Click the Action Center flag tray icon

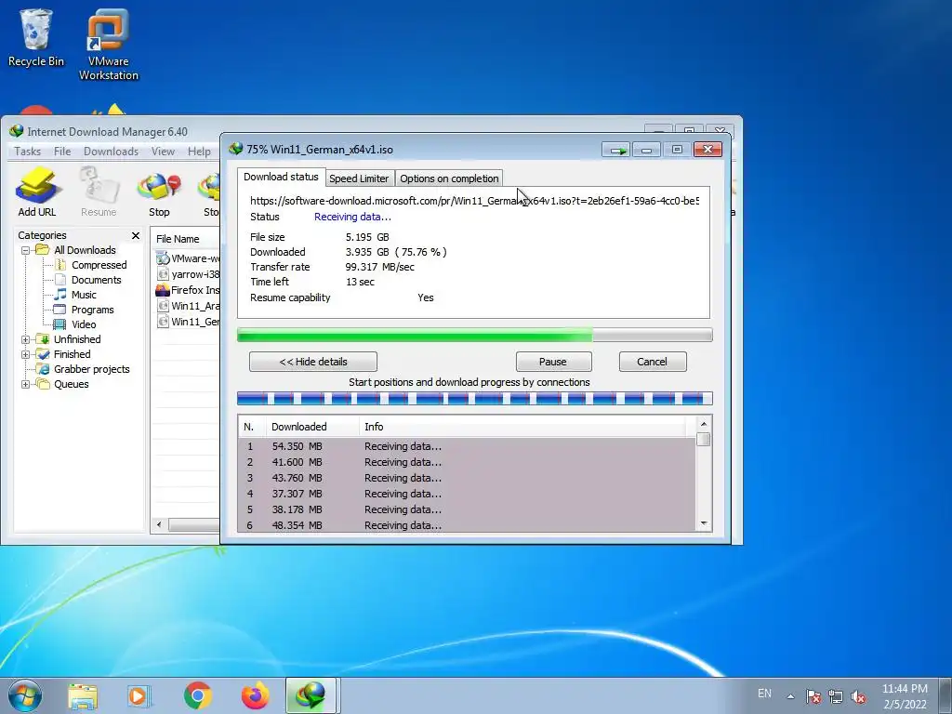point(813,696)
